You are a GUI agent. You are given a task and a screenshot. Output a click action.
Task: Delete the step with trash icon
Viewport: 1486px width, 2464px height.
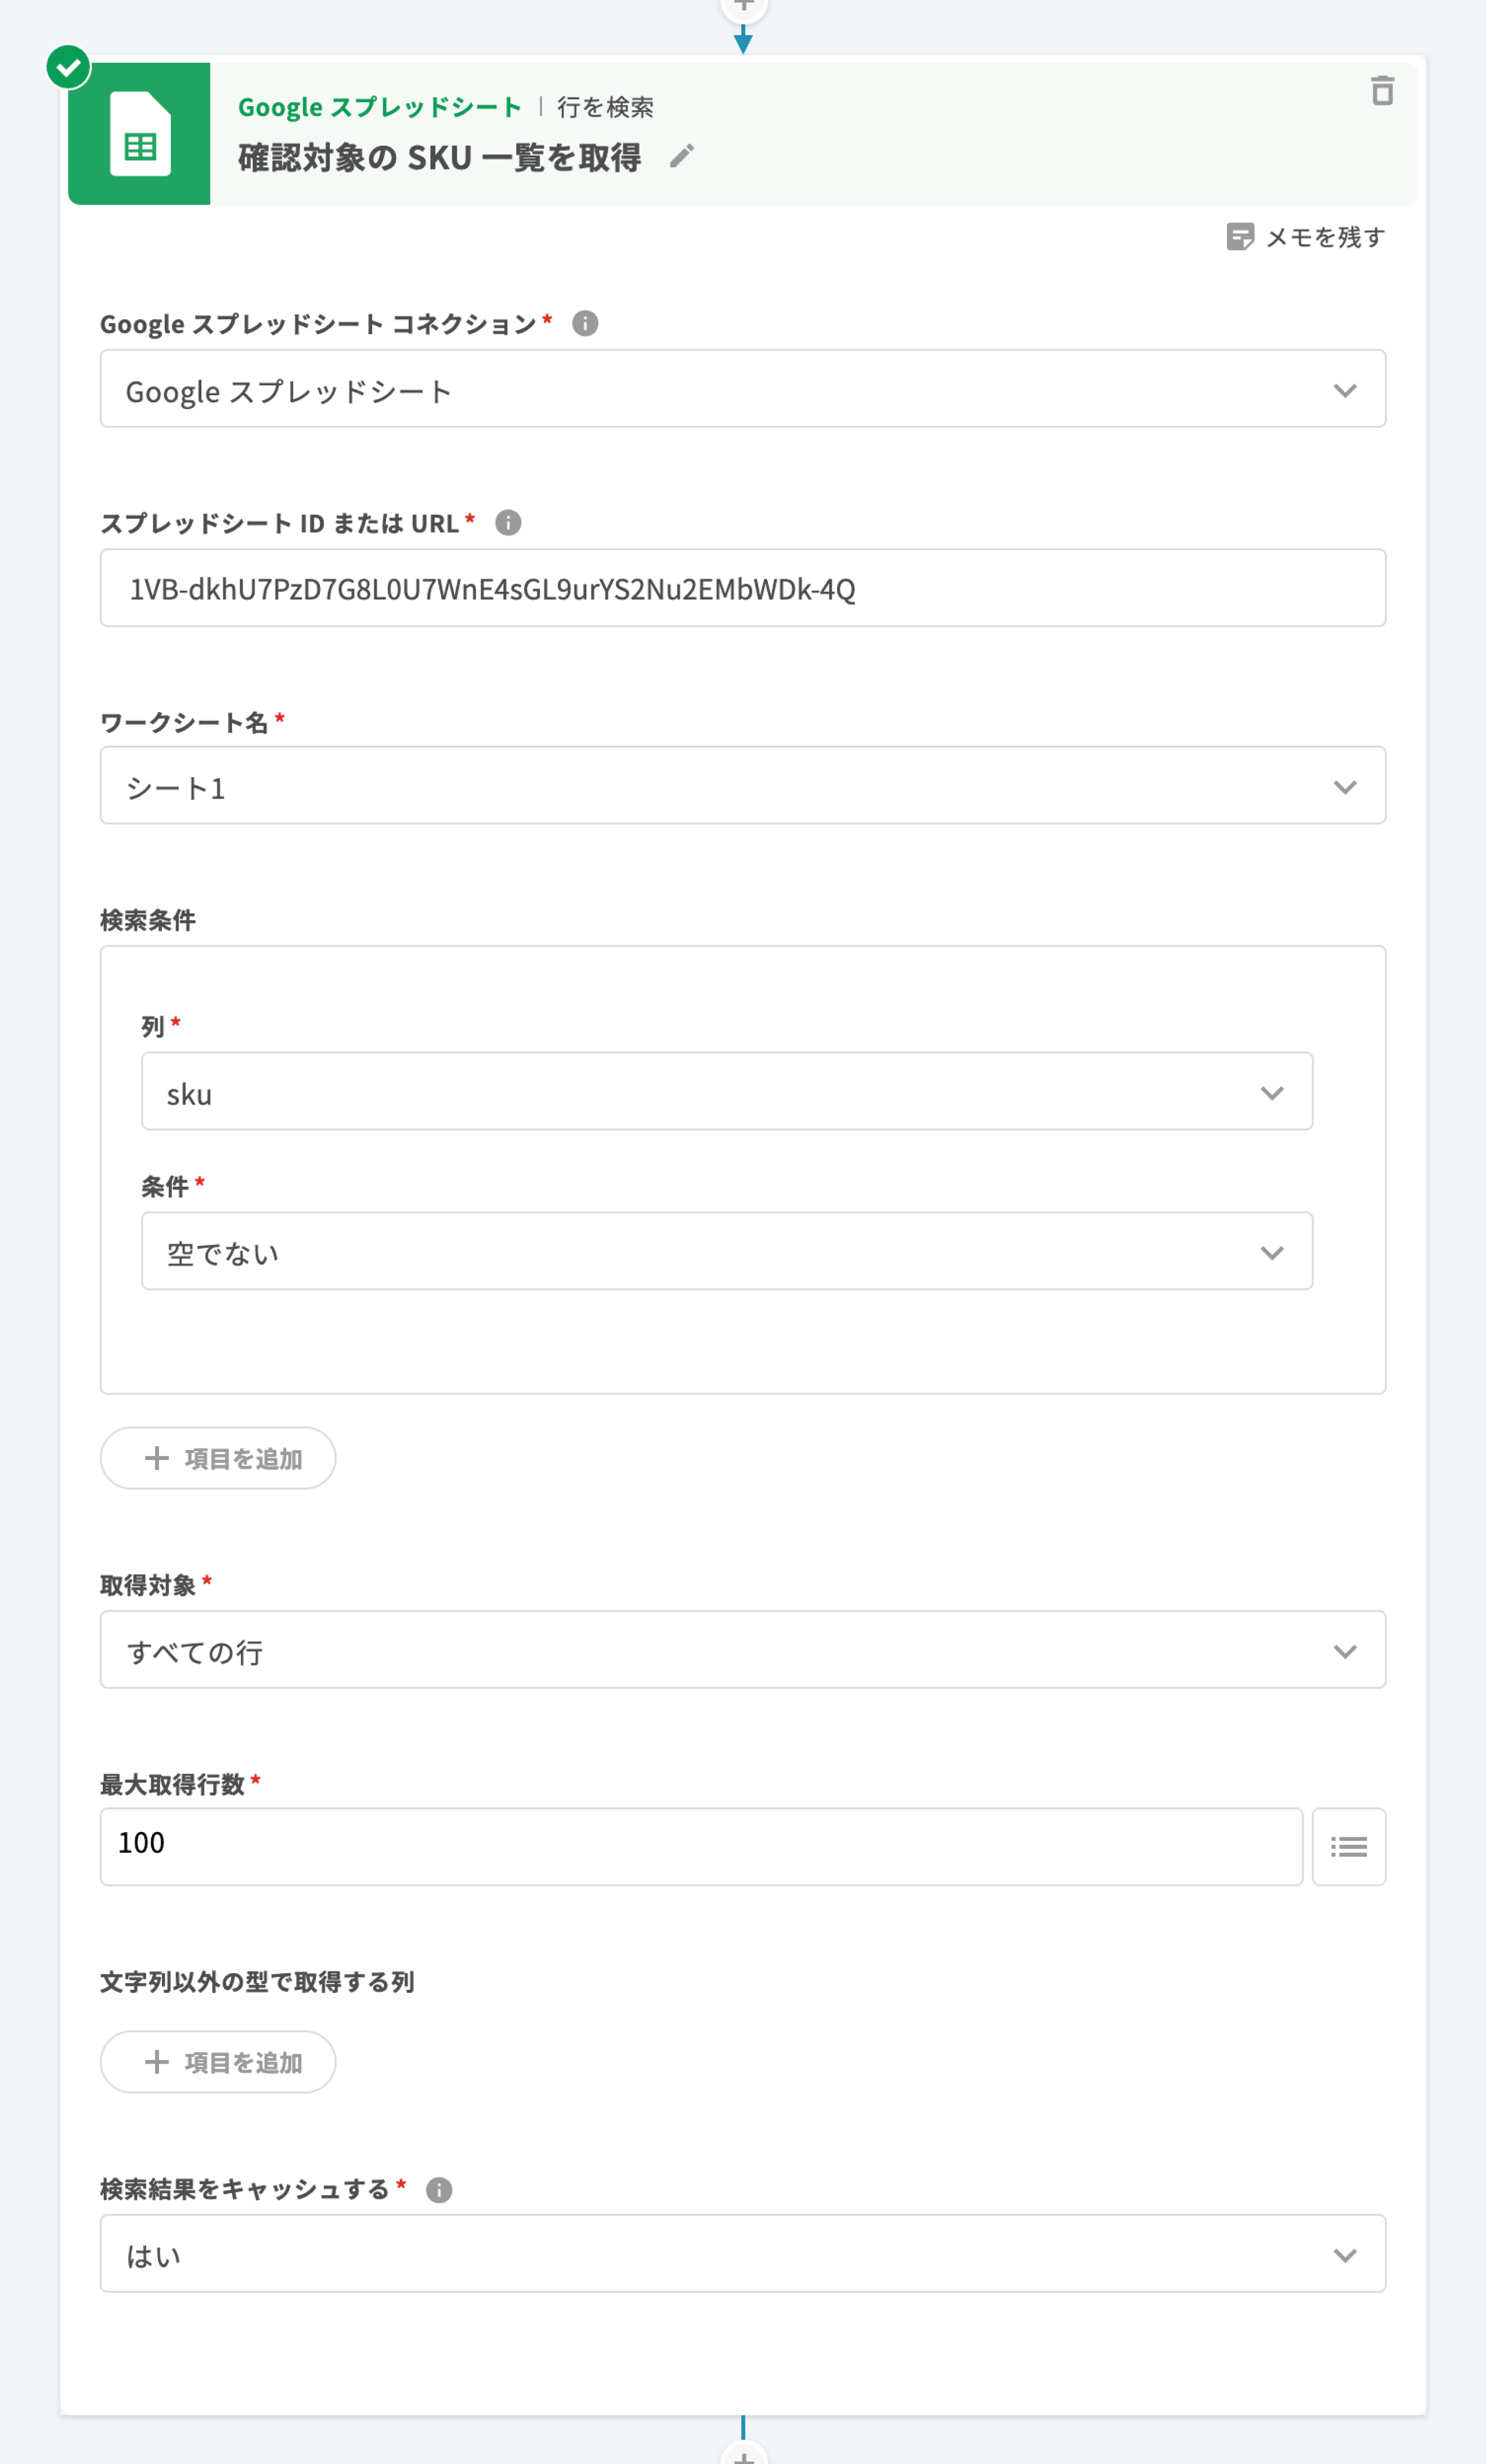tap(1382, 91)
